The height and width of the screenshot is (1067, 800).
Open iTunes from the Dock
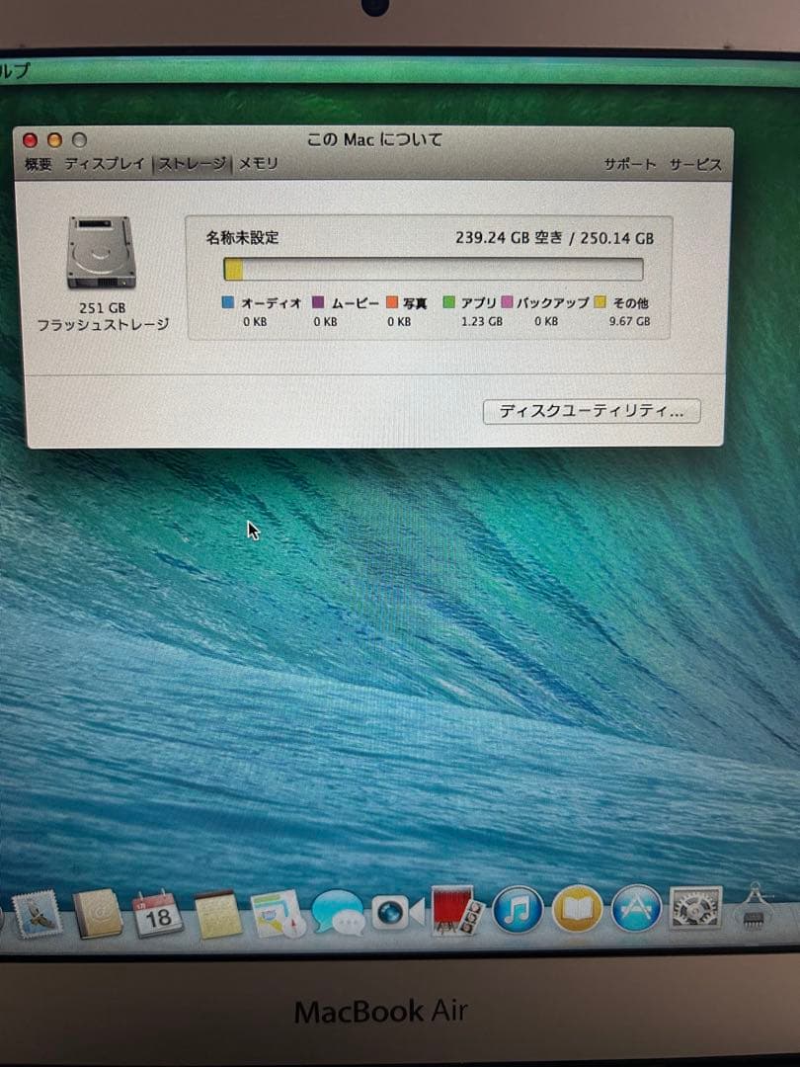coord(518,910)
